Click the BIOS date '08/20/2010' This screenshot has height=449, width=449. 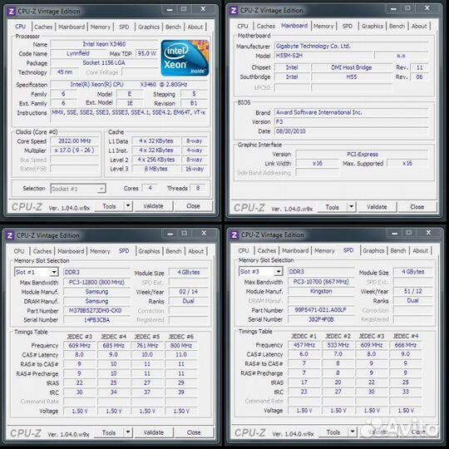pos(352,131)
